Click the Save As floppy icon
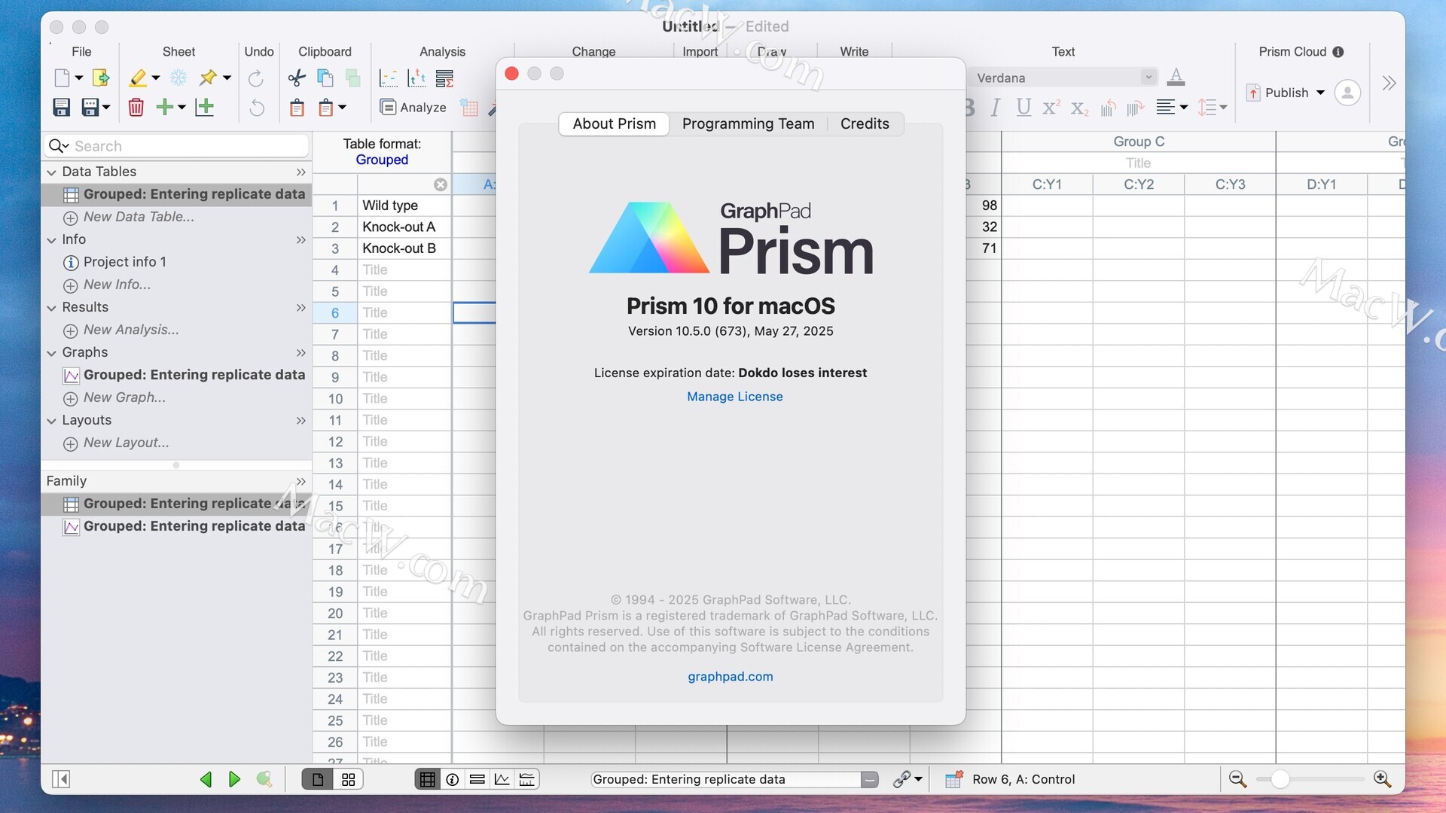 [90, 107]
